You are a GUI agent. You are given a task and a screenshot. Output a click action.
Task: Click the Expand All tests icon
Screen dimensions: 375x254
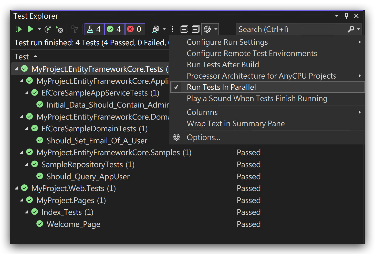[184, 29]
